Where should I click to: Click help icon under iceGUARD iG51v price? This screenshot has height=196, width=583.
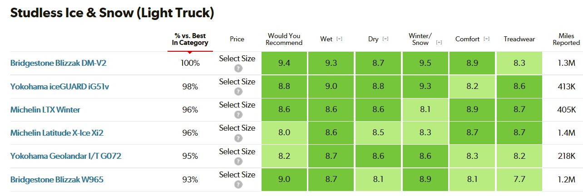pyautogui.click(x=238, y=92)
